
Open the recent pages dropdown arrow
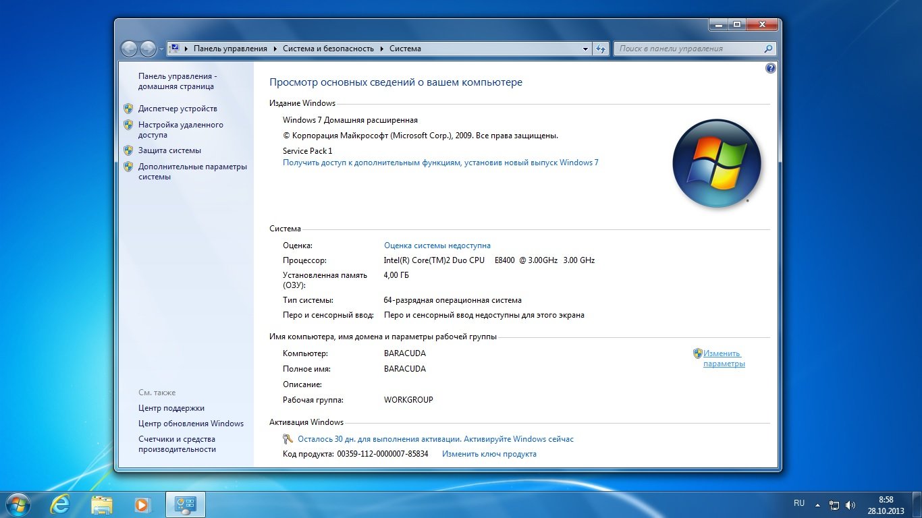point(161,49)
